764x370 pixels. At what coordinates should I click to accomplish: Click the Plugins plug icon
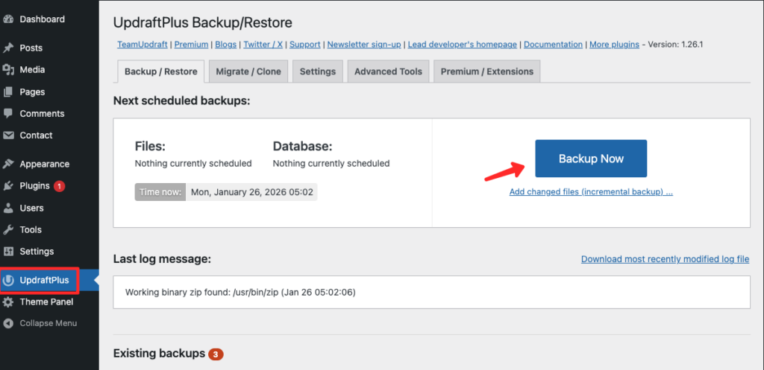point(9,186)
